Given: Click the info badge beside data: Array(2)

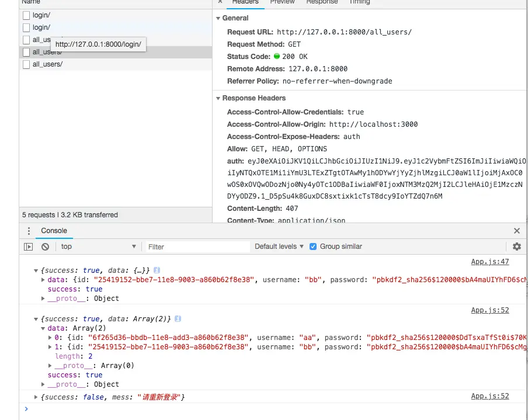Looking at the screenshot, I should point(178,318).
